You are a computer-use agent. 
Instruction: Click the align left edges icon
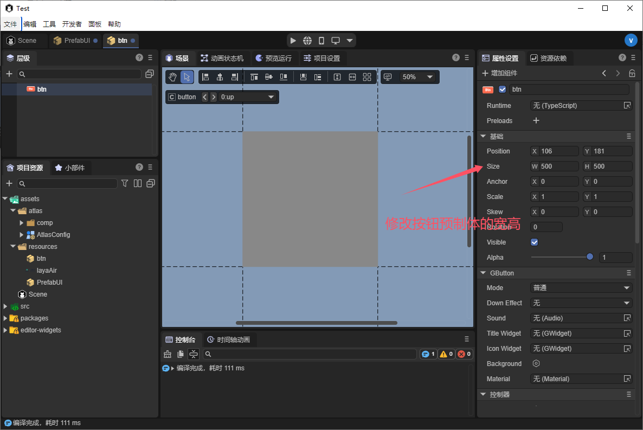point(205,77)
